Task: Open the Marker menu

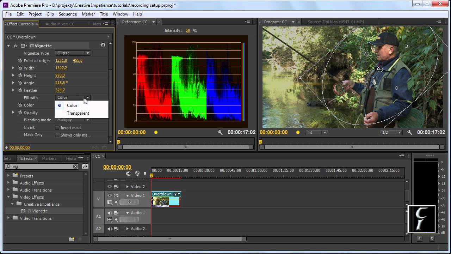Action: click(x=88, y=14)
